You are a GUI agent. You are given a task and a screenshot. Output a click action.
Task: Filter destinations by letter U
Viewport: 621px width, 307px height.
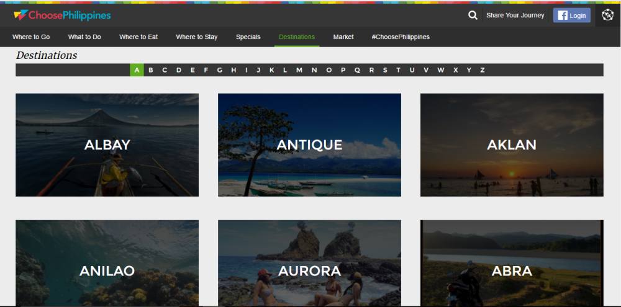click(x=412, y=70)
